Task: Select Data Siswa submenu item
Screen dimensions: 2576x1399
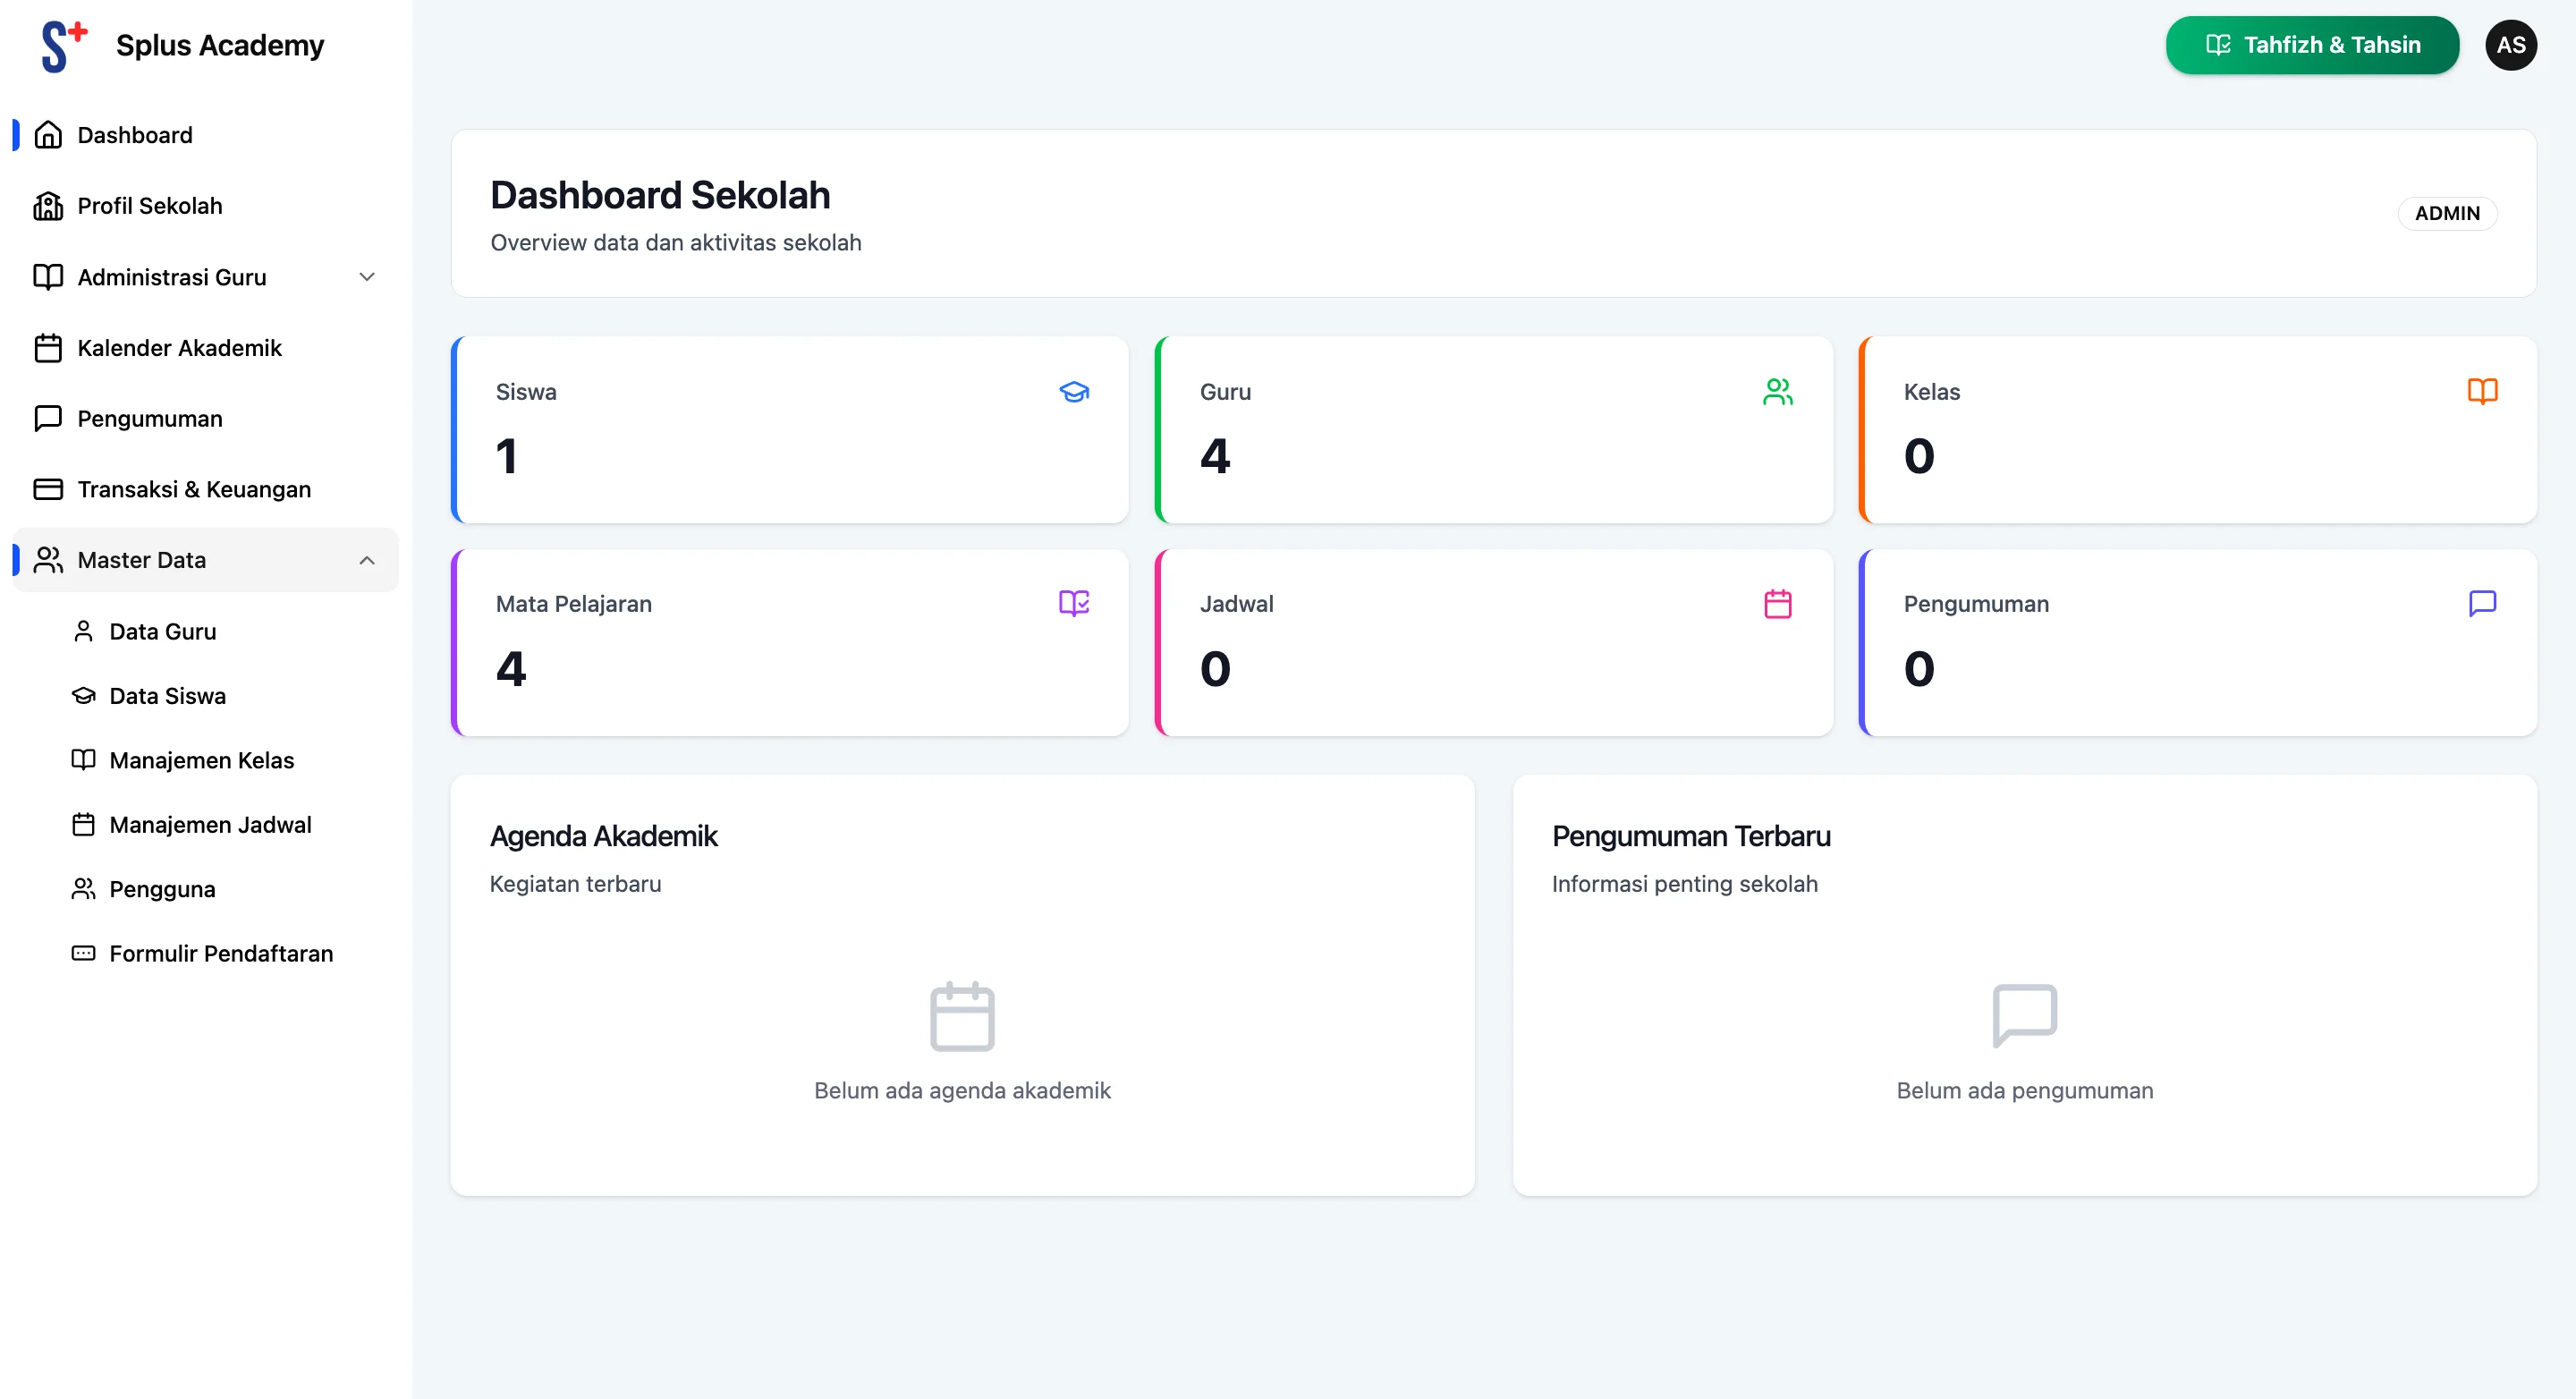Action: (167, 696)
